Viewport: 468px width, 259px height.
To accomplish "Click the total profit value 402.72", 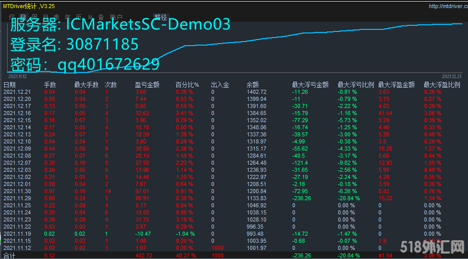I will pos(143,256).
